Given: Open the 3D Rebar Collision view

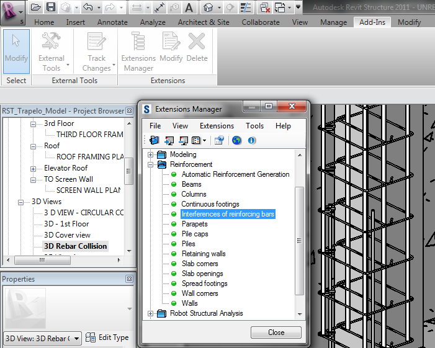Looking at the screenshot, I should [x=75, y=246].
